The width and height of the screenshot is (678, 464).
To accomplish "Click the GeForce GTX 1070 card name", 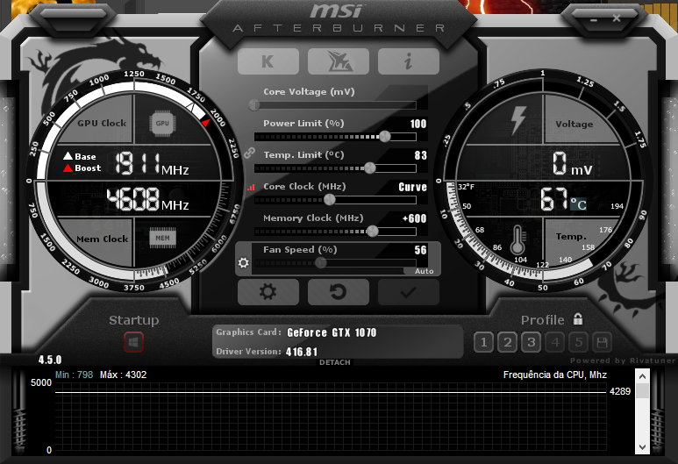I will (x=332, y=332).
